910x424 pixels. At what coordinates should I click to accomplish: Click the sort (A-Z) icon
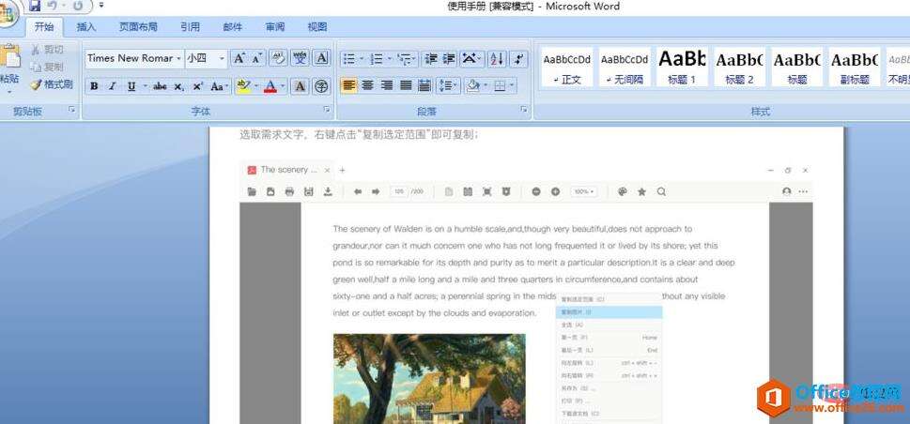click(497, 58)
